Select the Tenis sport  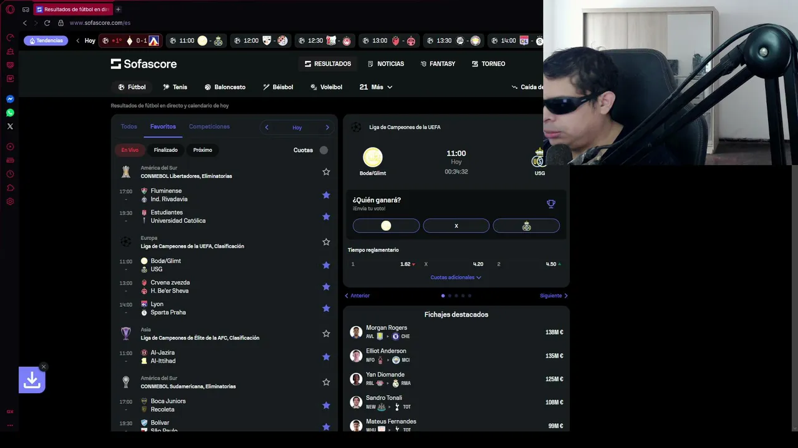(175, 87)
